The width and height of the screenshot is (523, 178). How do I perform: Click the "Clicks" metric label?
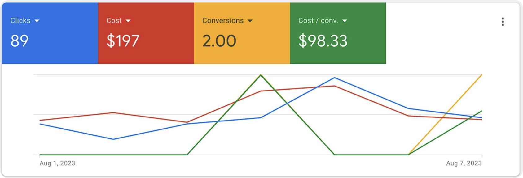pyautogui.click(x=20, y=20)
